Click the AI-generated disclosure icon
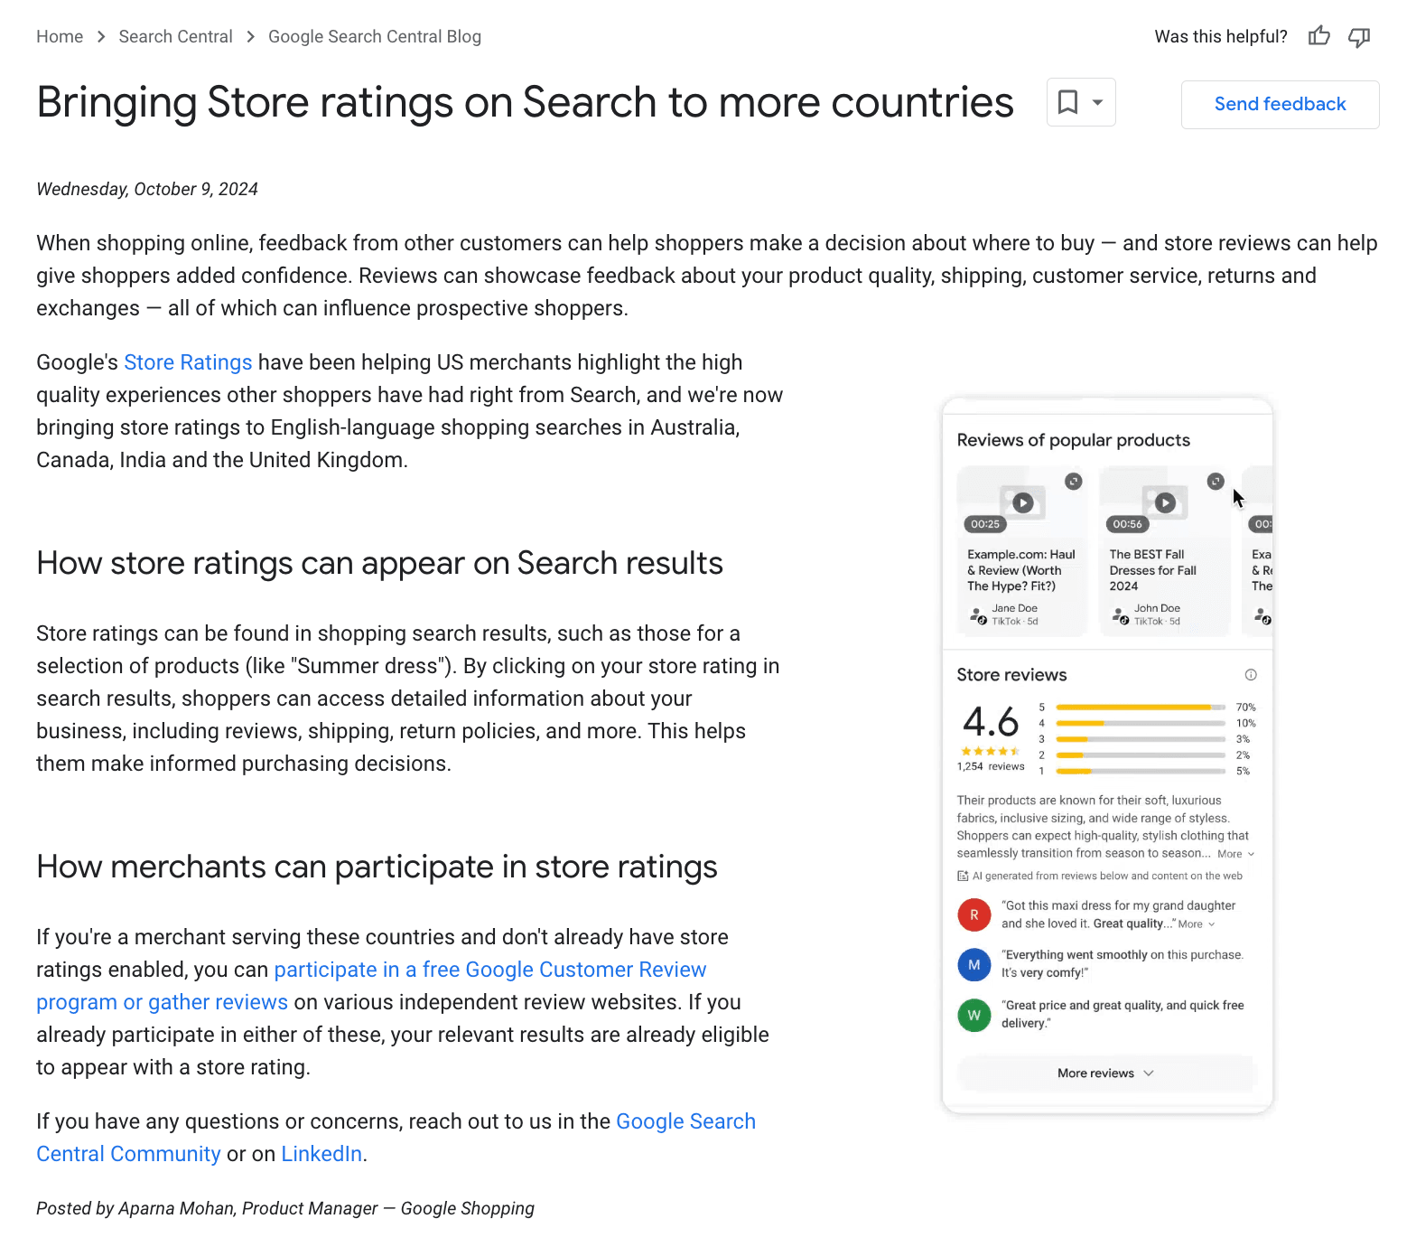The image size is (1416, 1247). pos(961,875)
